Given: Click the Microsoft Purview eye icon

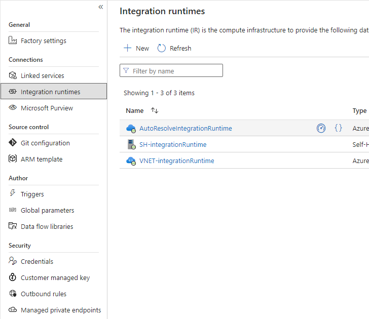Looking at the screenshot, I should pyautogui.click(x=13, y=107).
